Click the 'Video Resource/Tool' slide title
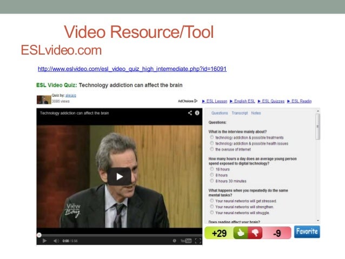 139,32
